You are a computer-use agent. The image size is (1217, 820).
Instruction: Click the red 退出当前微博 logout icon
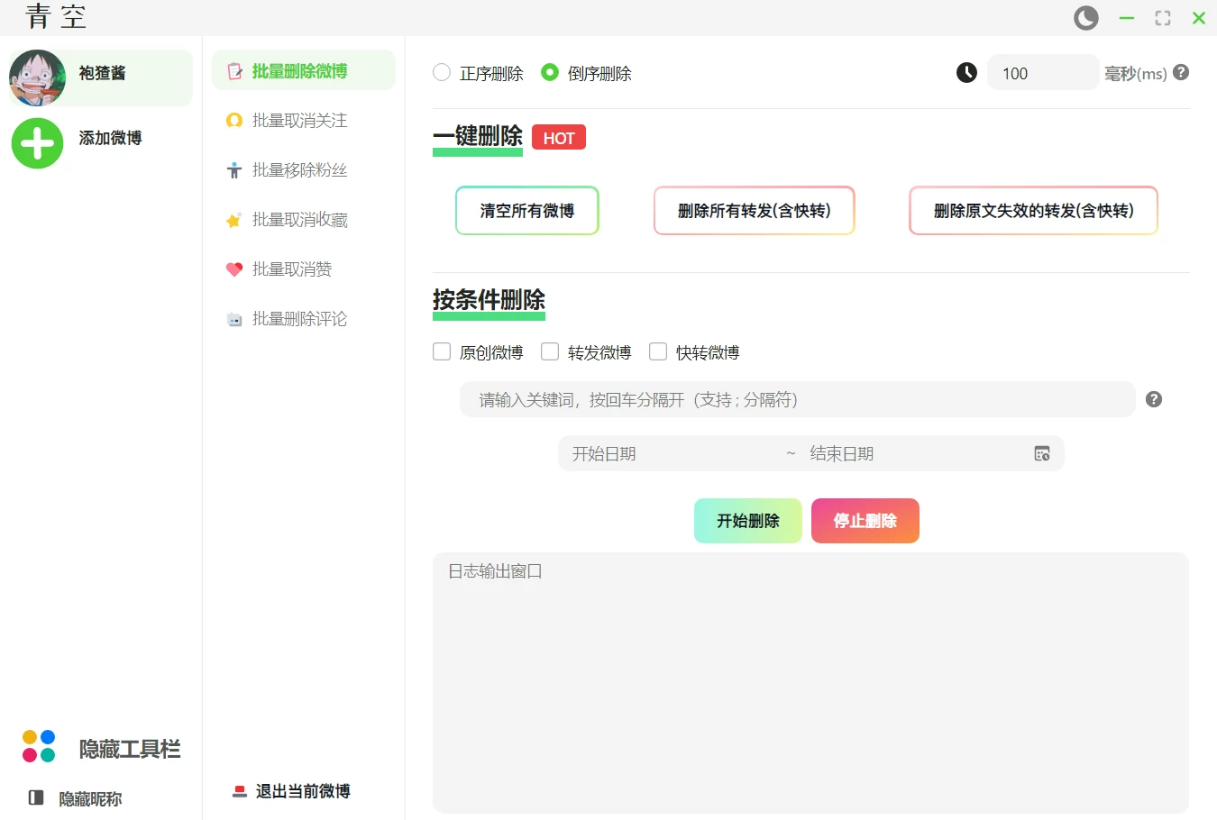pos(240,791)
